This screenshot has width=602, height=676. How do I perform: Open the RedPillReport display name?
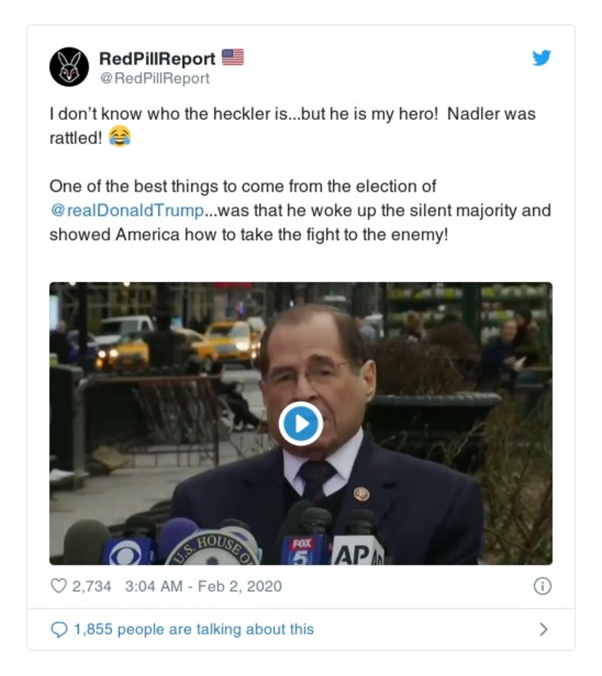[157, 58]
